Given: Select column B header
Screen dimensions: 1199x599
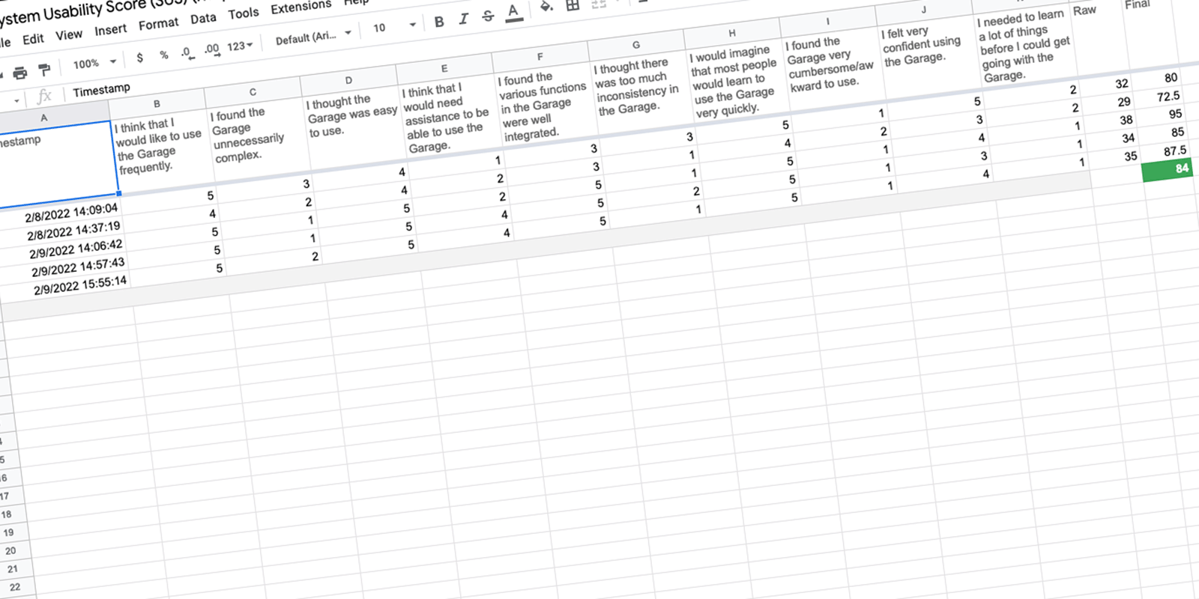Looking at the screenshot, I should (157, 104).
